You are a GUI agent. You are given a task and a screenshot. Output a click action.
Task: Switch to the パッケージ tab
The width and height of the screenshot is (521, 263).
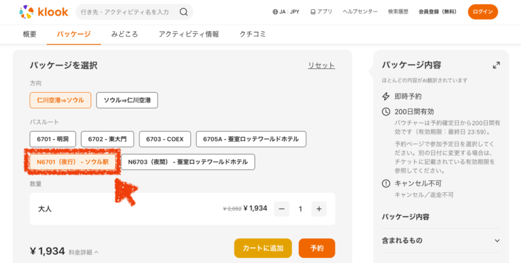74,34
